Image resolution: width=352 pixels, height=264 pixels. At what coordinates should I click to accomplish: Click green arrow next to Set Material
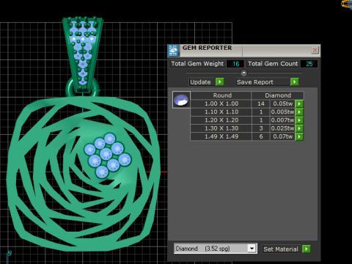point(306,249)
